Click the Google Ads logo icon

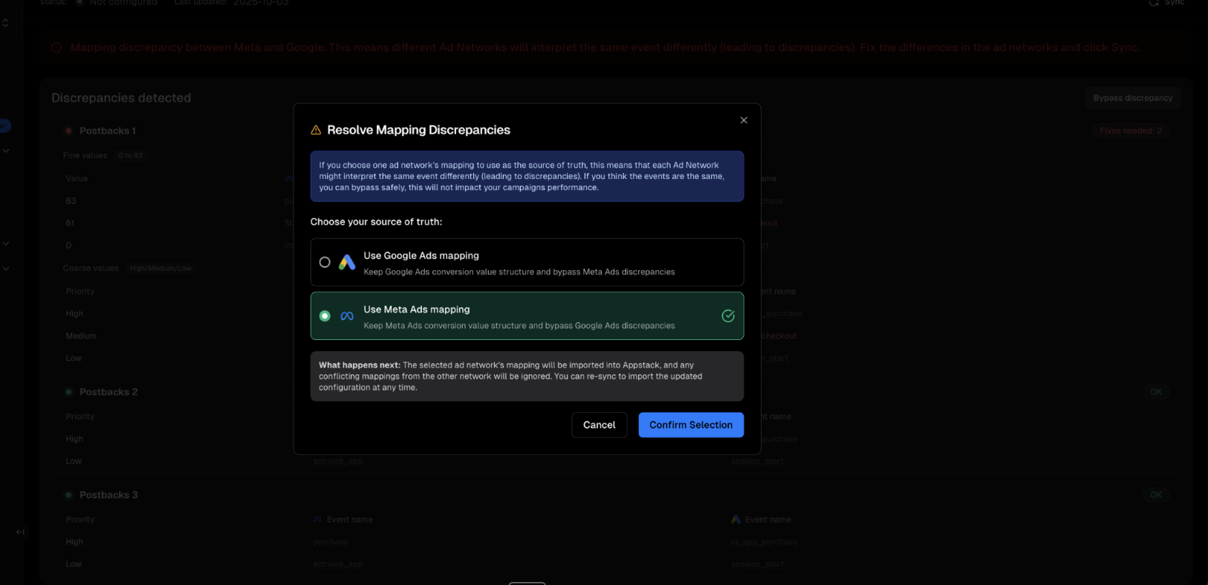pyautogui.click(x=347, y=262)
